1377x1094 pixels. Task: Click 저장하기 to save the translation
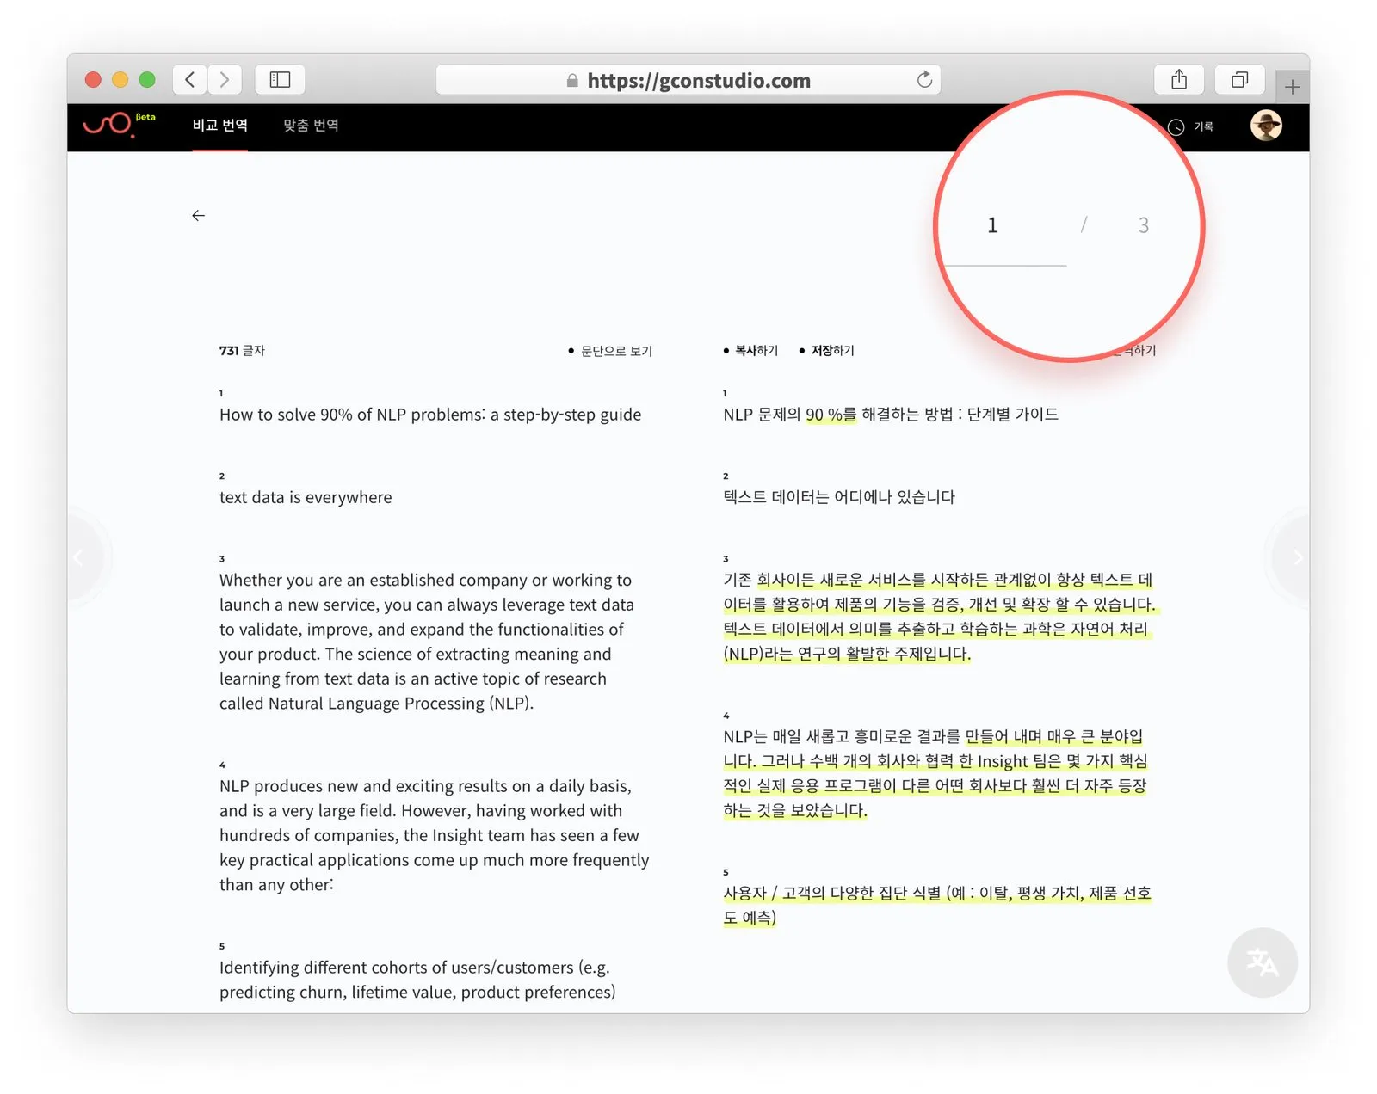coord(826,351)
